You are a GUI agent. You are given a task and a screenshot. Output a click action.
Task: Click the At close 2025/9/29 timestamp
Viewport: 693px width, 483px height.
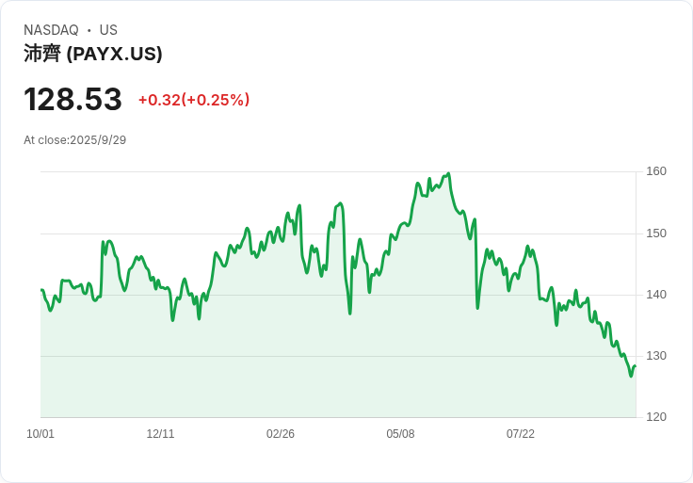click(74, 140)
